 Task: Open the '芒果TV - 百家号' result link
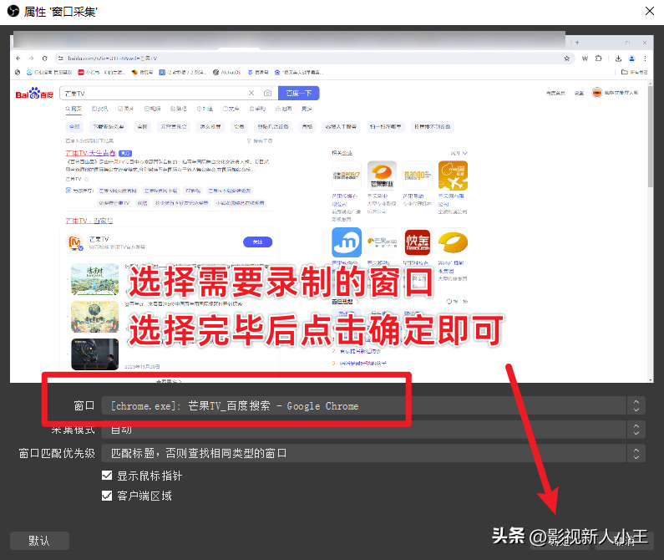click(89, 221)
